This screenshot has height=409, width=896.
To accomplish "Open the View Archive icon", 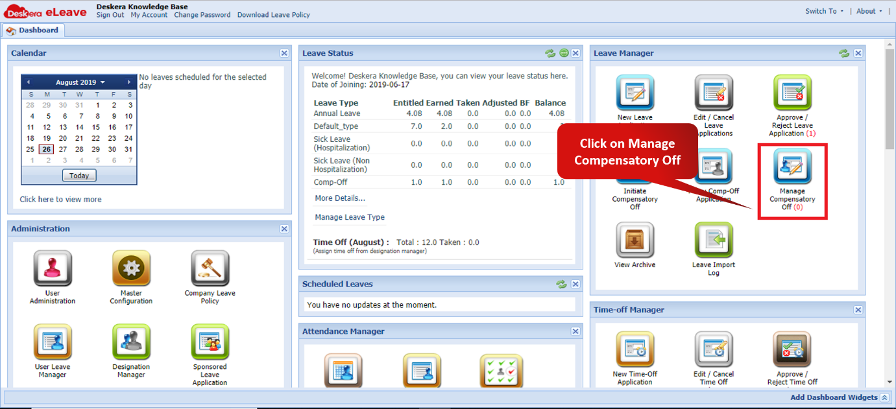I will coord(635,239).
